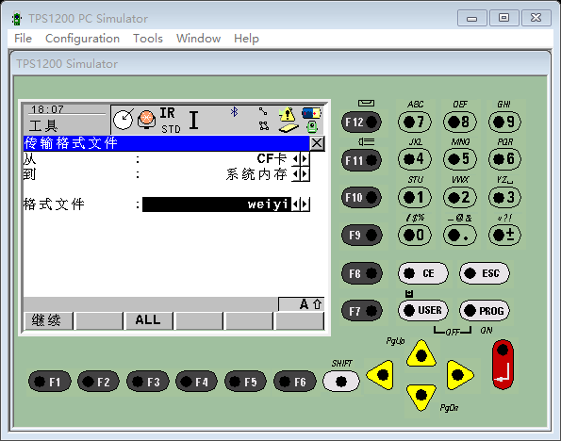Click the 继续 softkey on screen
Image resolution: width=561 pixels, height=441 pixels.
49,320
